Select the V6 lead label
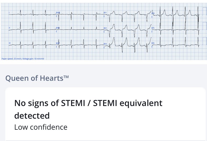207x141 pixels. click(x=153, y=43)
